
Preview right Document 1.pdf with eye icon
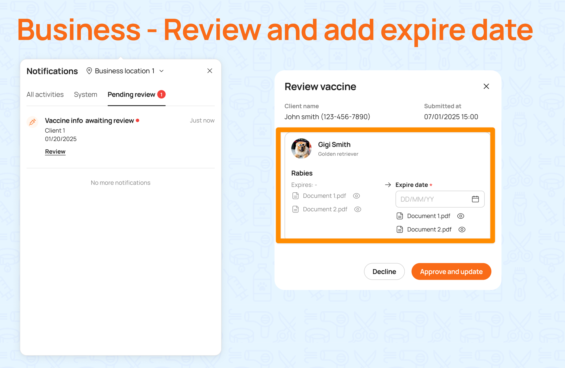point(460,216)
